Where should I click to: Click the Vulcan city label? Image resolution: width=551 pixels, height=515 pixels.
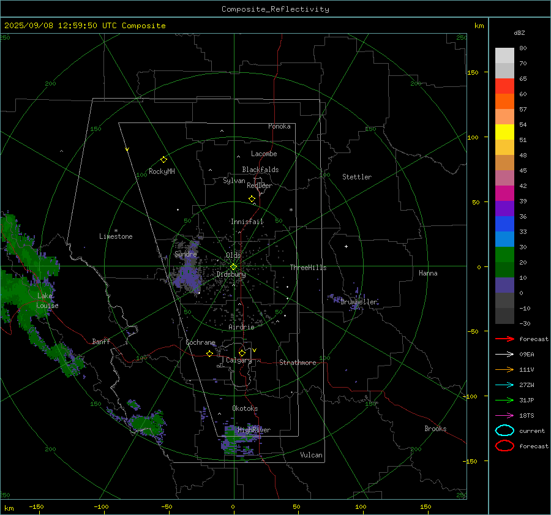pos(311,455)
